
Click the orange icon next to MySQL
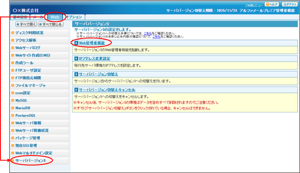[x=13, y=100]
